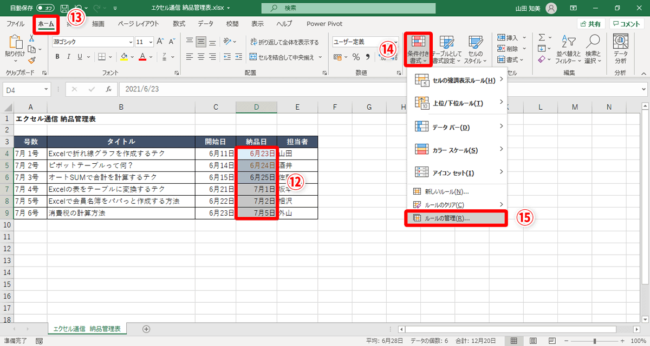Click the top align icon
650x346 pixels.
(190, 42)
